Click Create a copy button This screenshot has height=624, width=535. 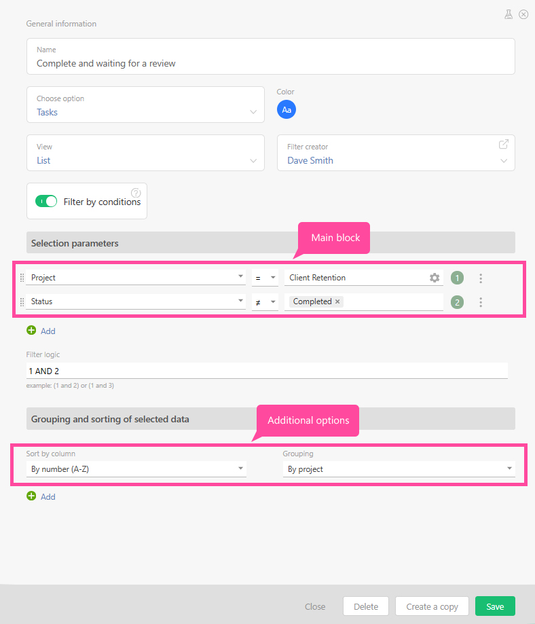[x=432, y=606]
